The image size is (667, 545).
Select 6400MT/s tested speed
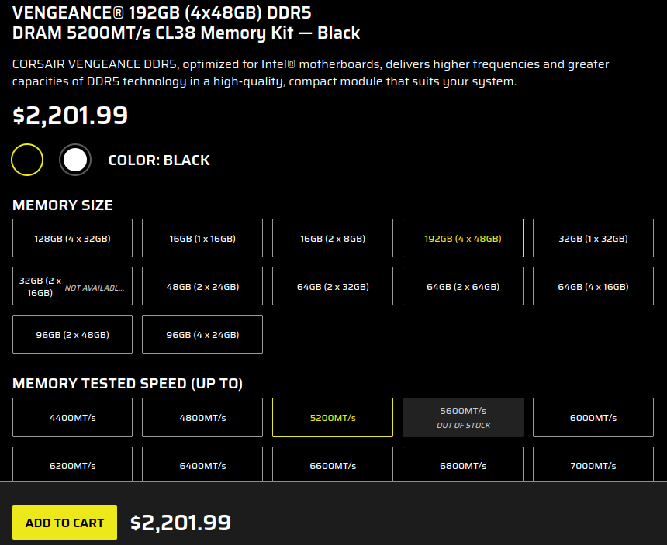point(202,466)
